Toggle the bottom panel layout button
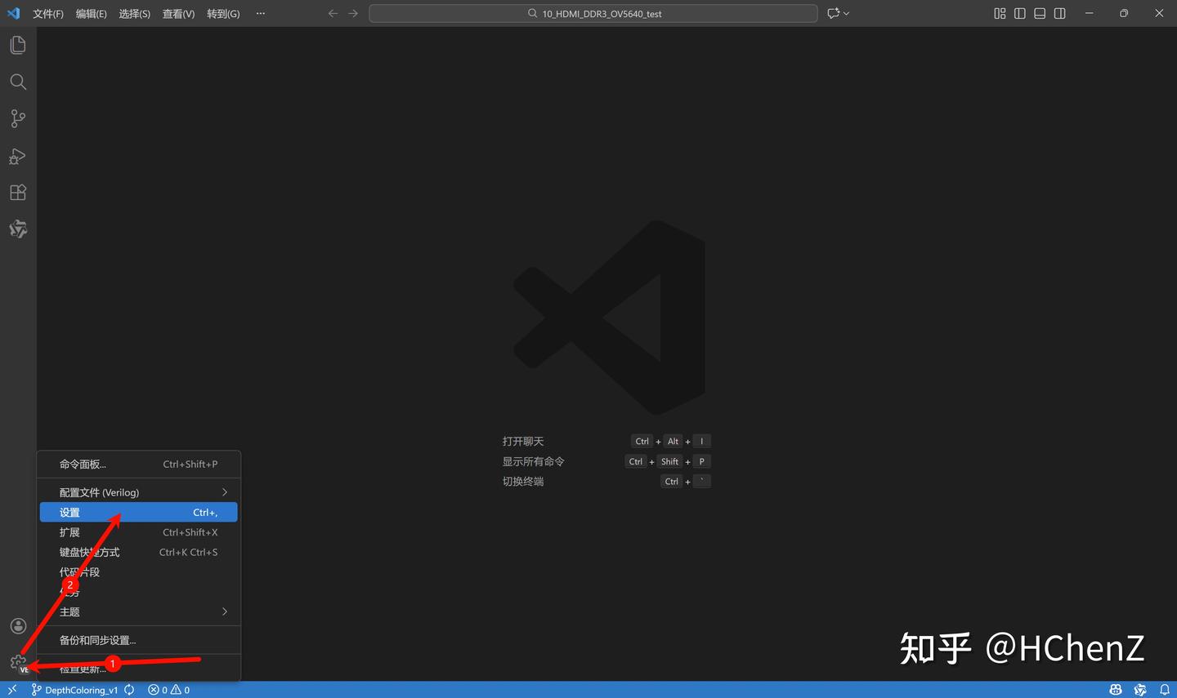This screenshot has height=698, width=1177. 1040,13
